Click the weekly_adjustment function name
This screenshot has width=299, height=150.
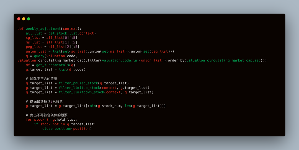point(43,29)
